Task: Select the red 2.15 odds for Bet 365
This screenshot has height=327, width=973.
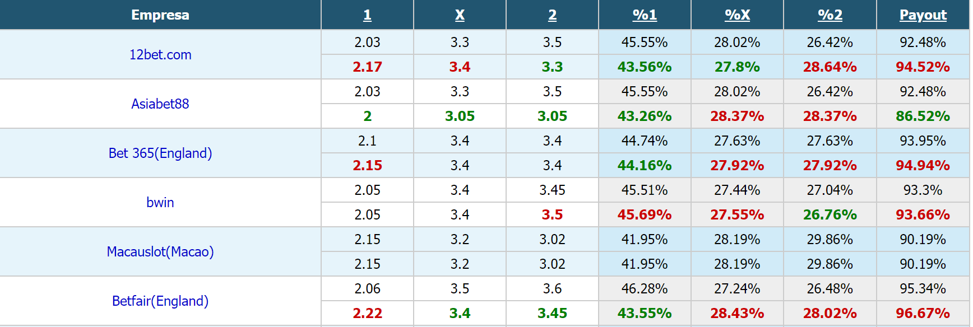Action: (367, 165)
